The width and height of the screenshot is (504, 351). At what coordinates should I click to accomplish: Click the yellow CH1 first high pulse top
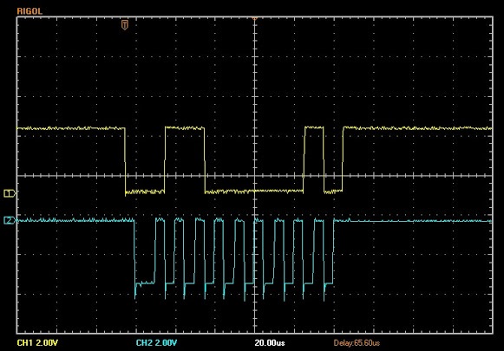tap(185, 127)
